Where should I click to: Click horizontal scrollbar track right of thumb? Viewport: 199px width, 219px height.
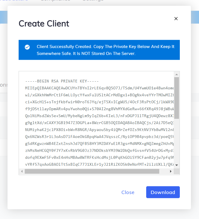pyautogui.click(x=164, y=172)
